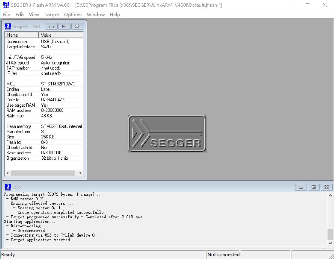Click the 'Not connected' status bar field

pyautogui.click(x=223, y=254)
